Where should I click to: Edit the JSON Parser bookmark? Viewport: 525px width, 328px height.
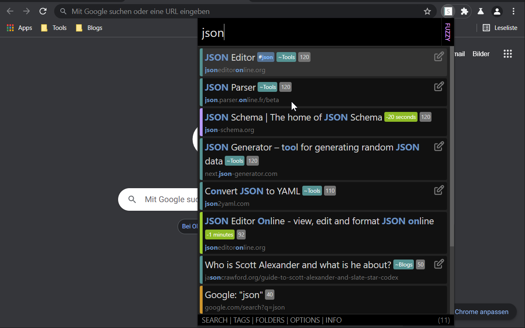(x=439, y=87)
